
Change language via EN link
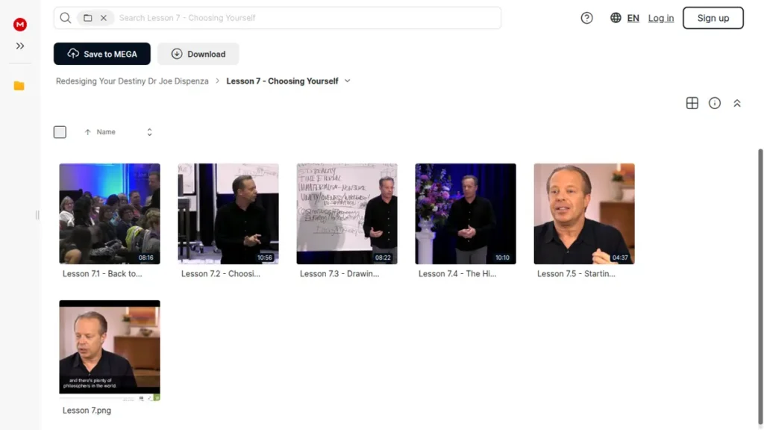pyautogui.click(x=633, y=18)
